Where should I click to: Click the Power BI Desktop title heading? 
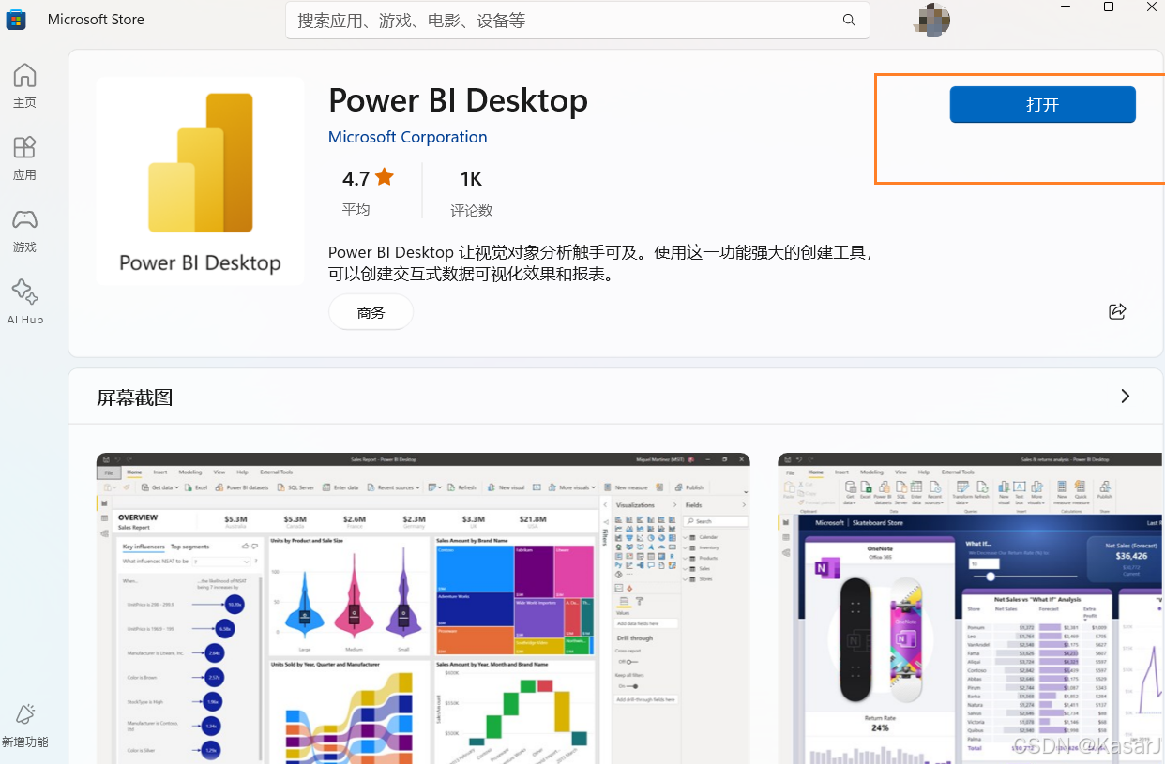[x=458, y=100]
